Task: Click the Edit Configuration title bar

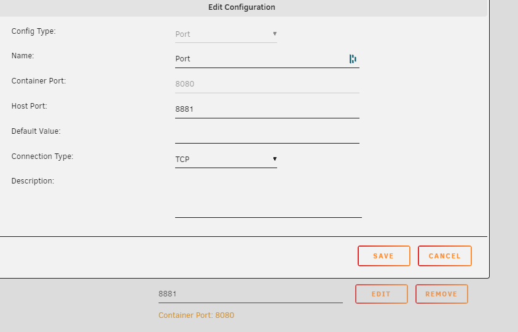Action: (241, 7)
